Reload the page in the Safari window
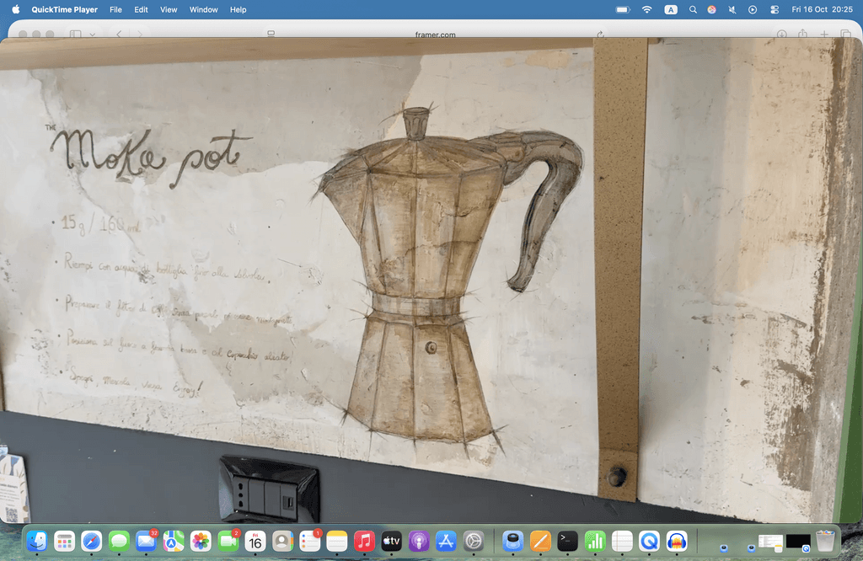This screenshot has height=561, width=863. tap(600, 34)
